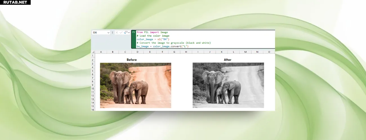This screenshot has width=366, height=140.
Task: Select row 12 header
Action: (93, 95)
